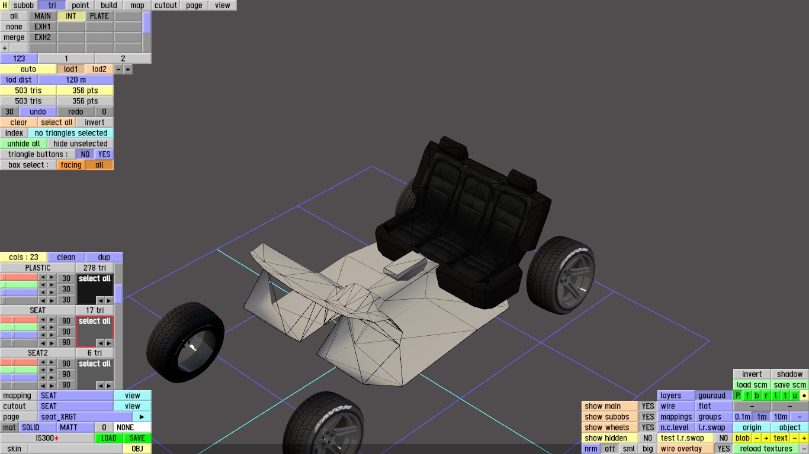The height and width of the screenshot is (454, 809).
Task: Toggle the green r layer button
Action: pyautogui.click(x=766, y=395)
